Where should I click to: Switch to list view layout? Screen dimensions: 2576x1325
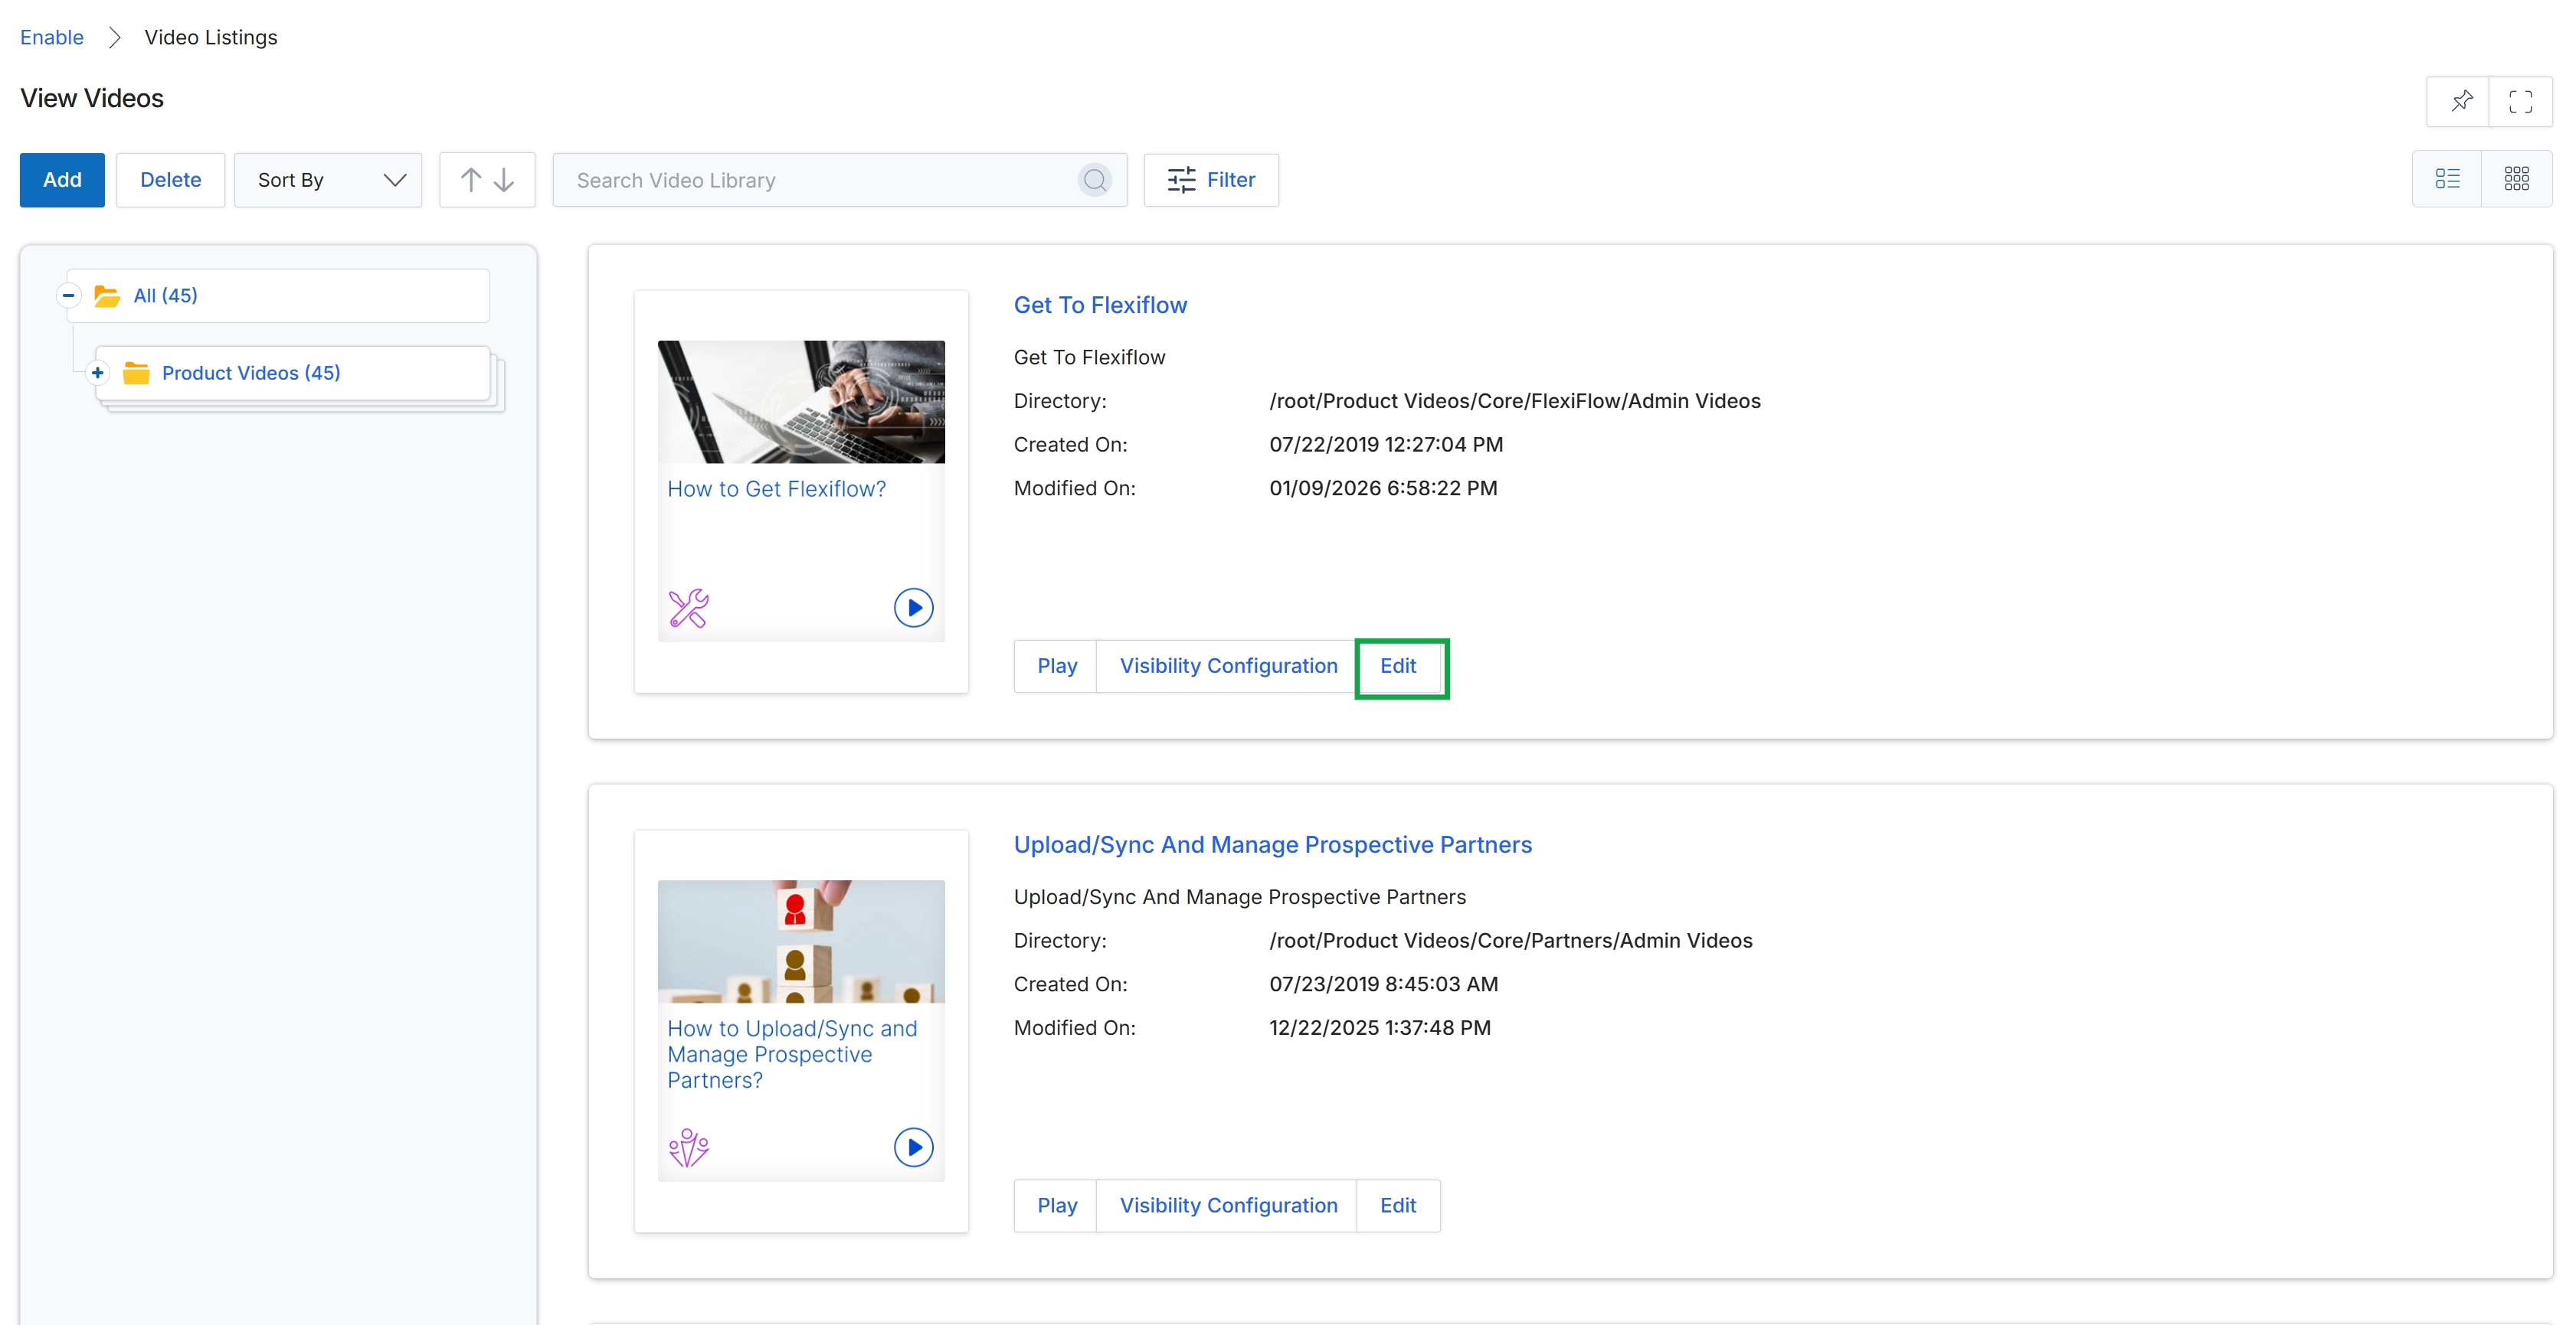2447,179
